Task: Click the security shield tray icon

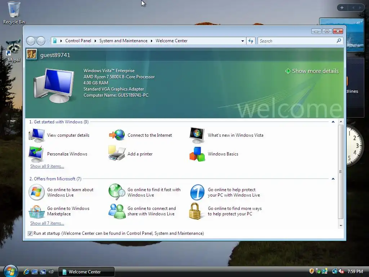Action: pos(312,271)
